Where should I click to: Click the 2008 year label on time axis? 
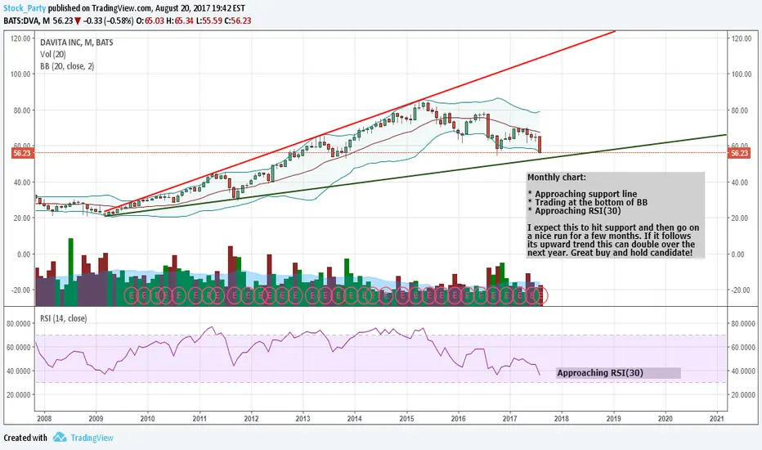coord(43,418)
